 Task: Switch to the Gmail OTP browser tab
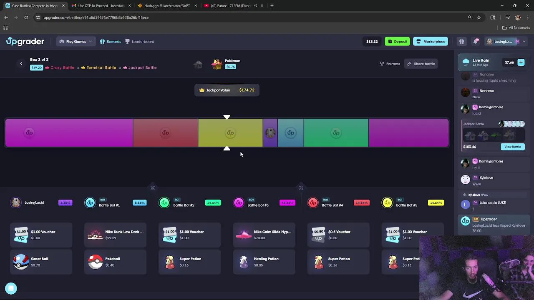(x=101, y=6)
